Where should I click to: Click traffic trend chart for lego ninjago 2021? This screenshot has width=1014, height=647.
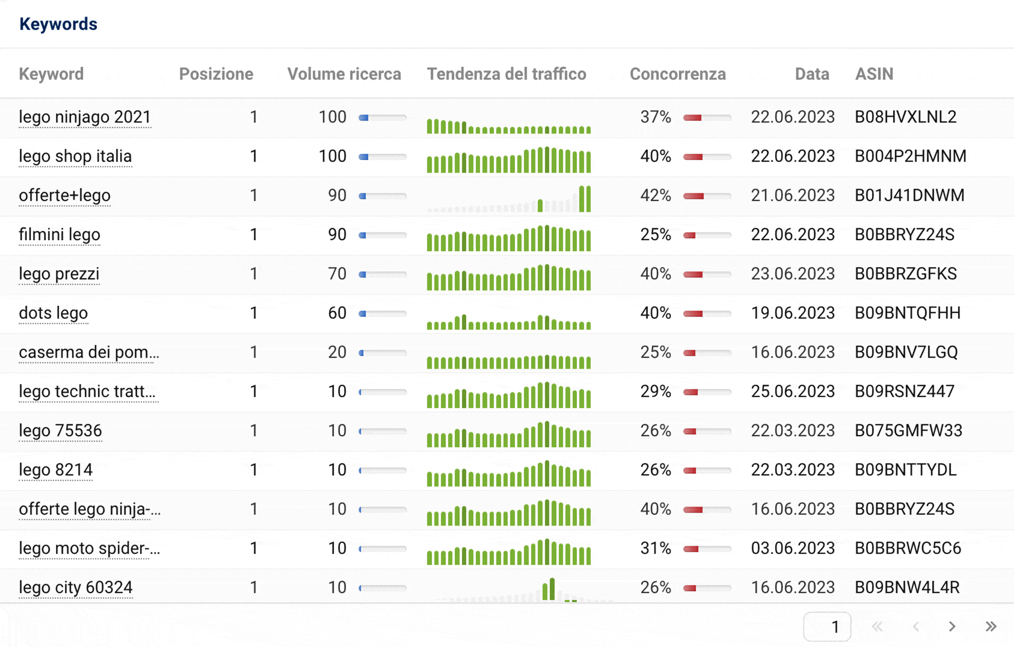click(509, 126)
